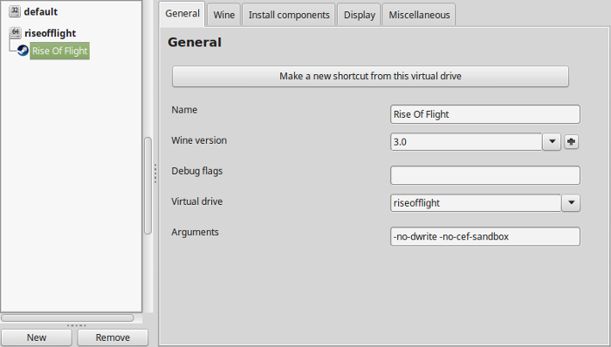Open the Virtual drive dropdown arrow
Screen dimensions: 611x347
(x=571, y=202)
